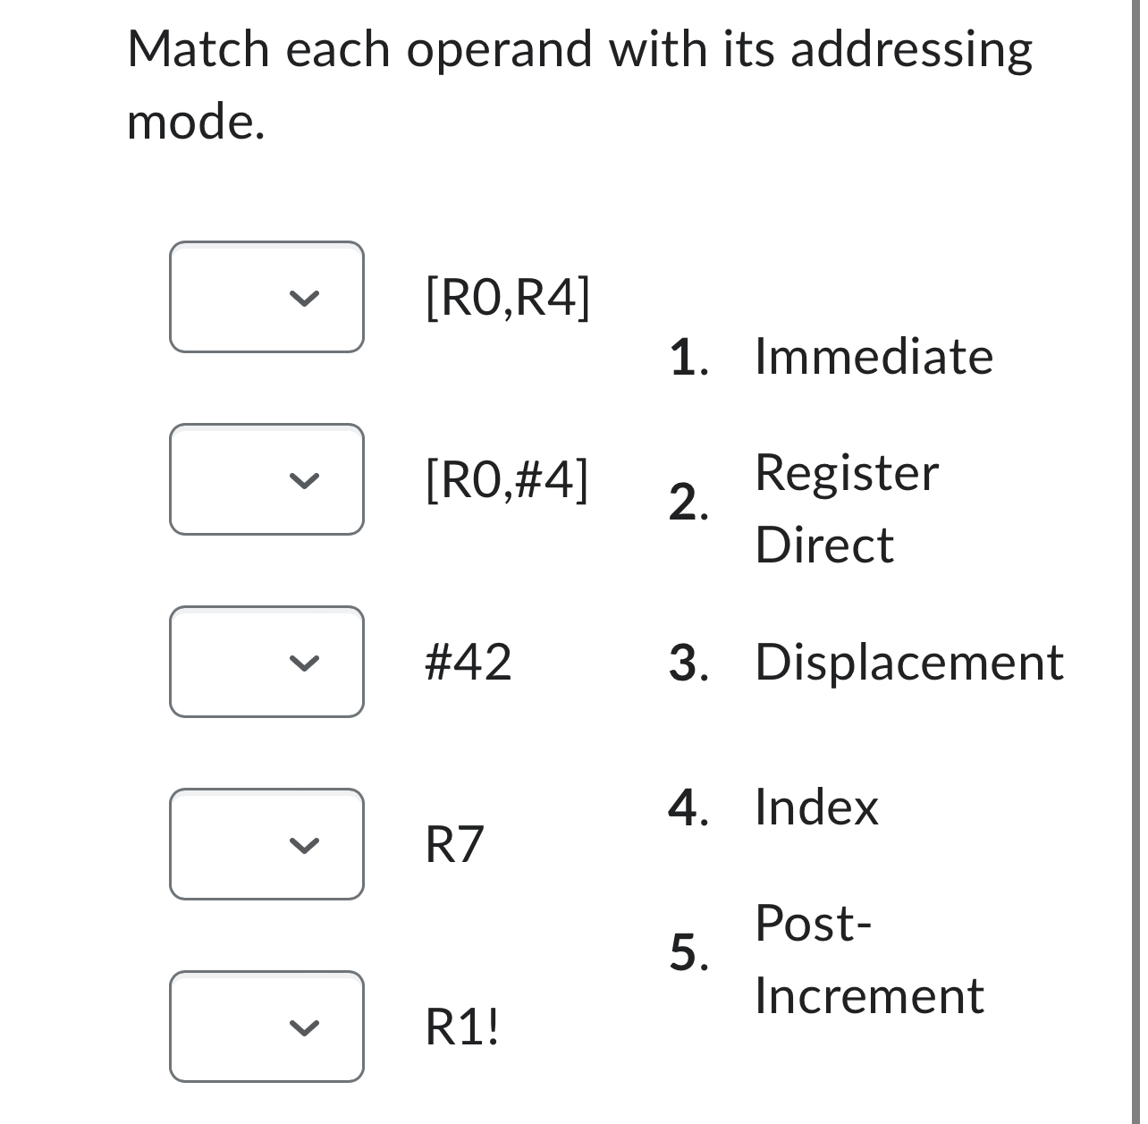Click the [RO,#4] operand label
Screen dimensions: 1148x1124
click(507, 480)
